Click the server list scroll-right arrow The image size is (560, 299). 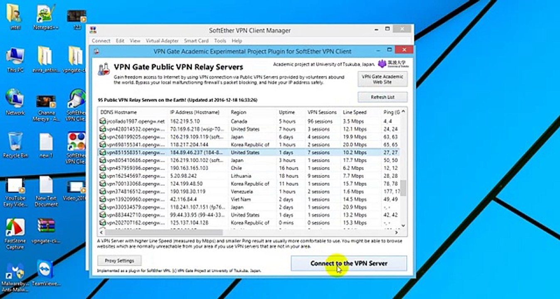[x=397, y=233]
